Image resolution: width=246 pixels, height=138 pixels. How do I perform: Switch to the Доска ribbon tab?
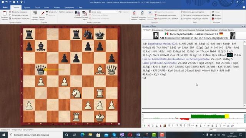coord(37,7)
